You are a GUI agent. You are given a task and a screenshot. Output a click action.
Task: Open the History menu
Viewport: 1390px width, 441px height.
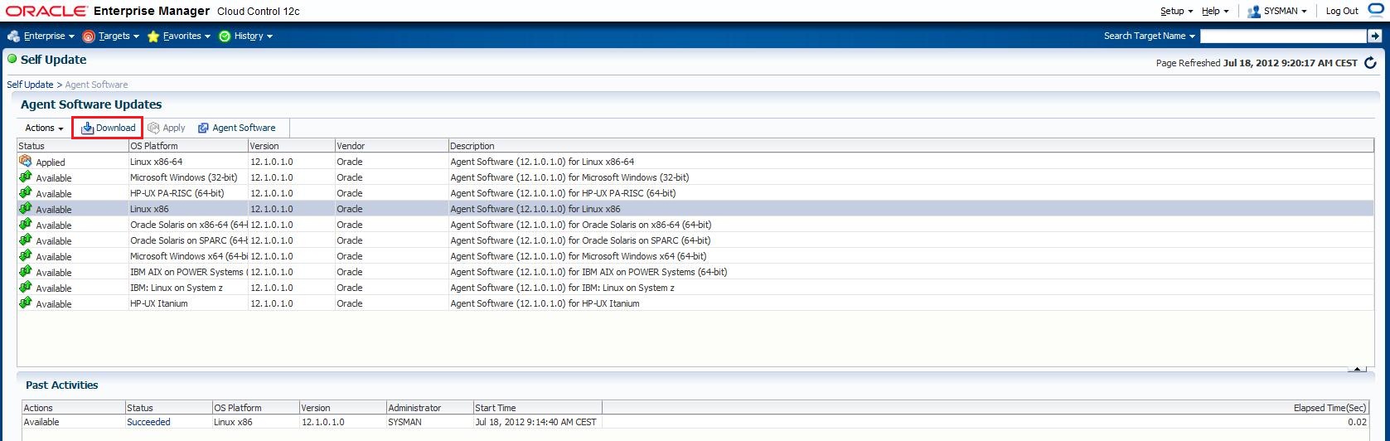(x=247, y=36)
